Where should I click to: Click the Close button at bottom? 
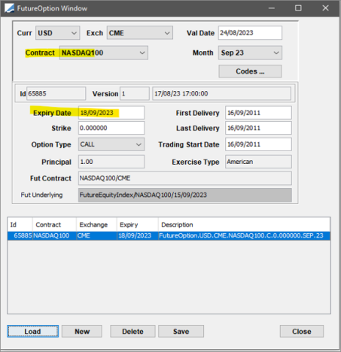pyautogui.click(x=302, y=332)
